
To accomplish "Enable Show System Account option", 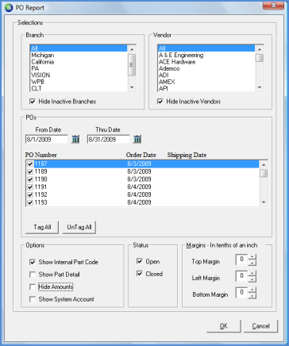I will point(33,299).
